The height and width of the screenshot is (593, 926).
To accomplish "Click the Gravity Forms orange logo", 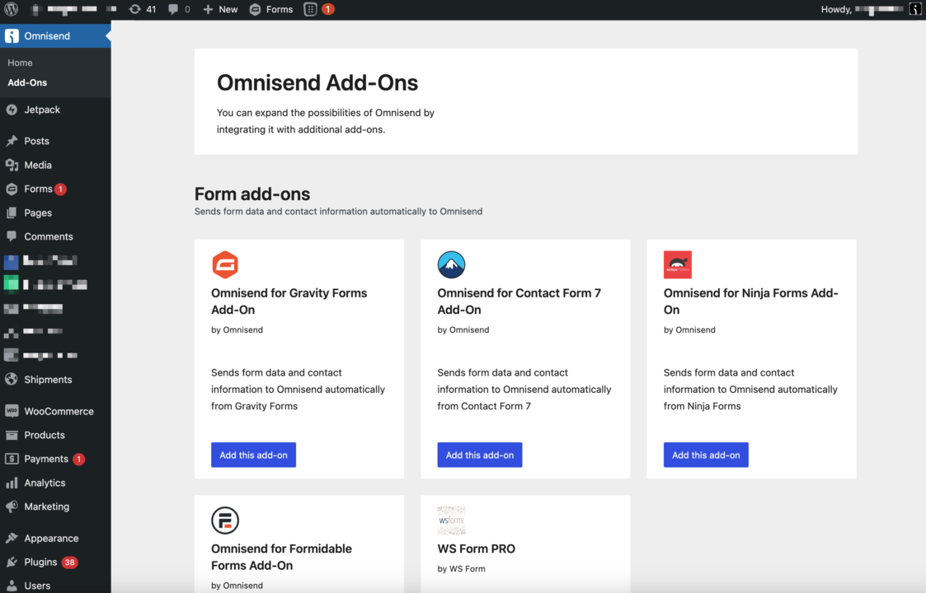I will tap(225, 264).
